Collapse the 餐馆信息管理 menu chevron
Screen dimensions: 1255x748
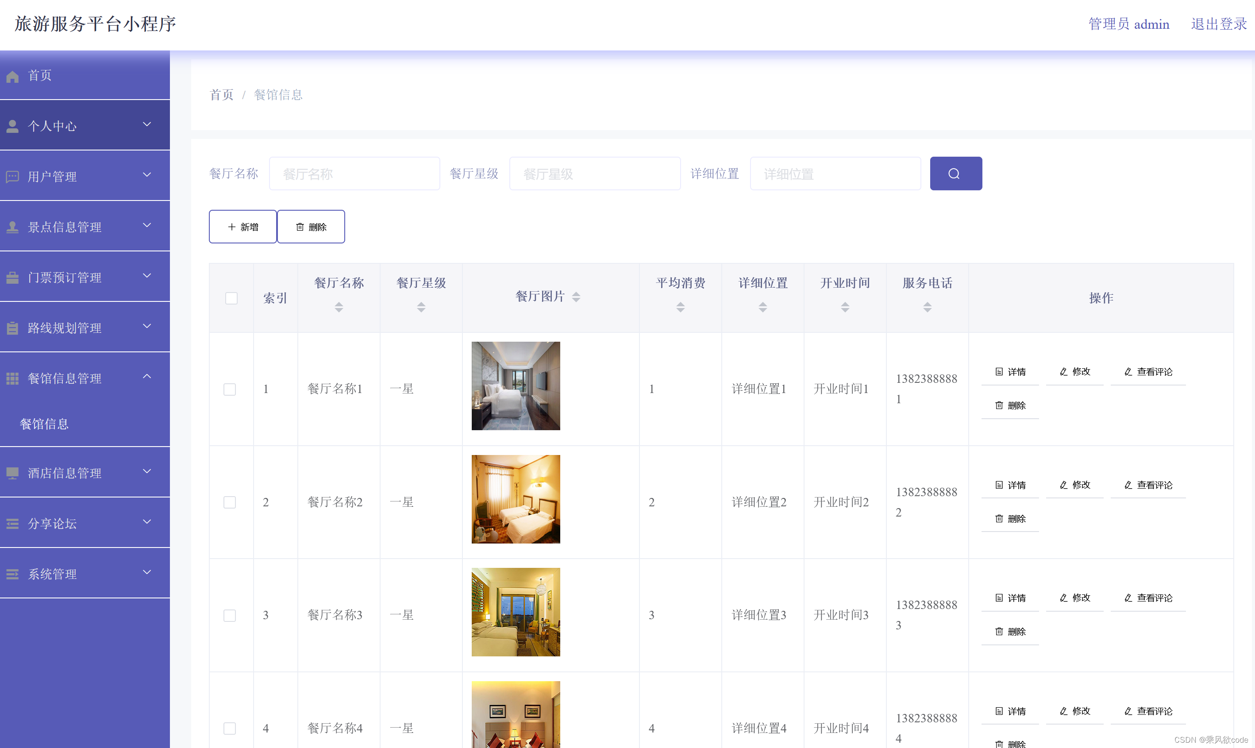[147, 377]
